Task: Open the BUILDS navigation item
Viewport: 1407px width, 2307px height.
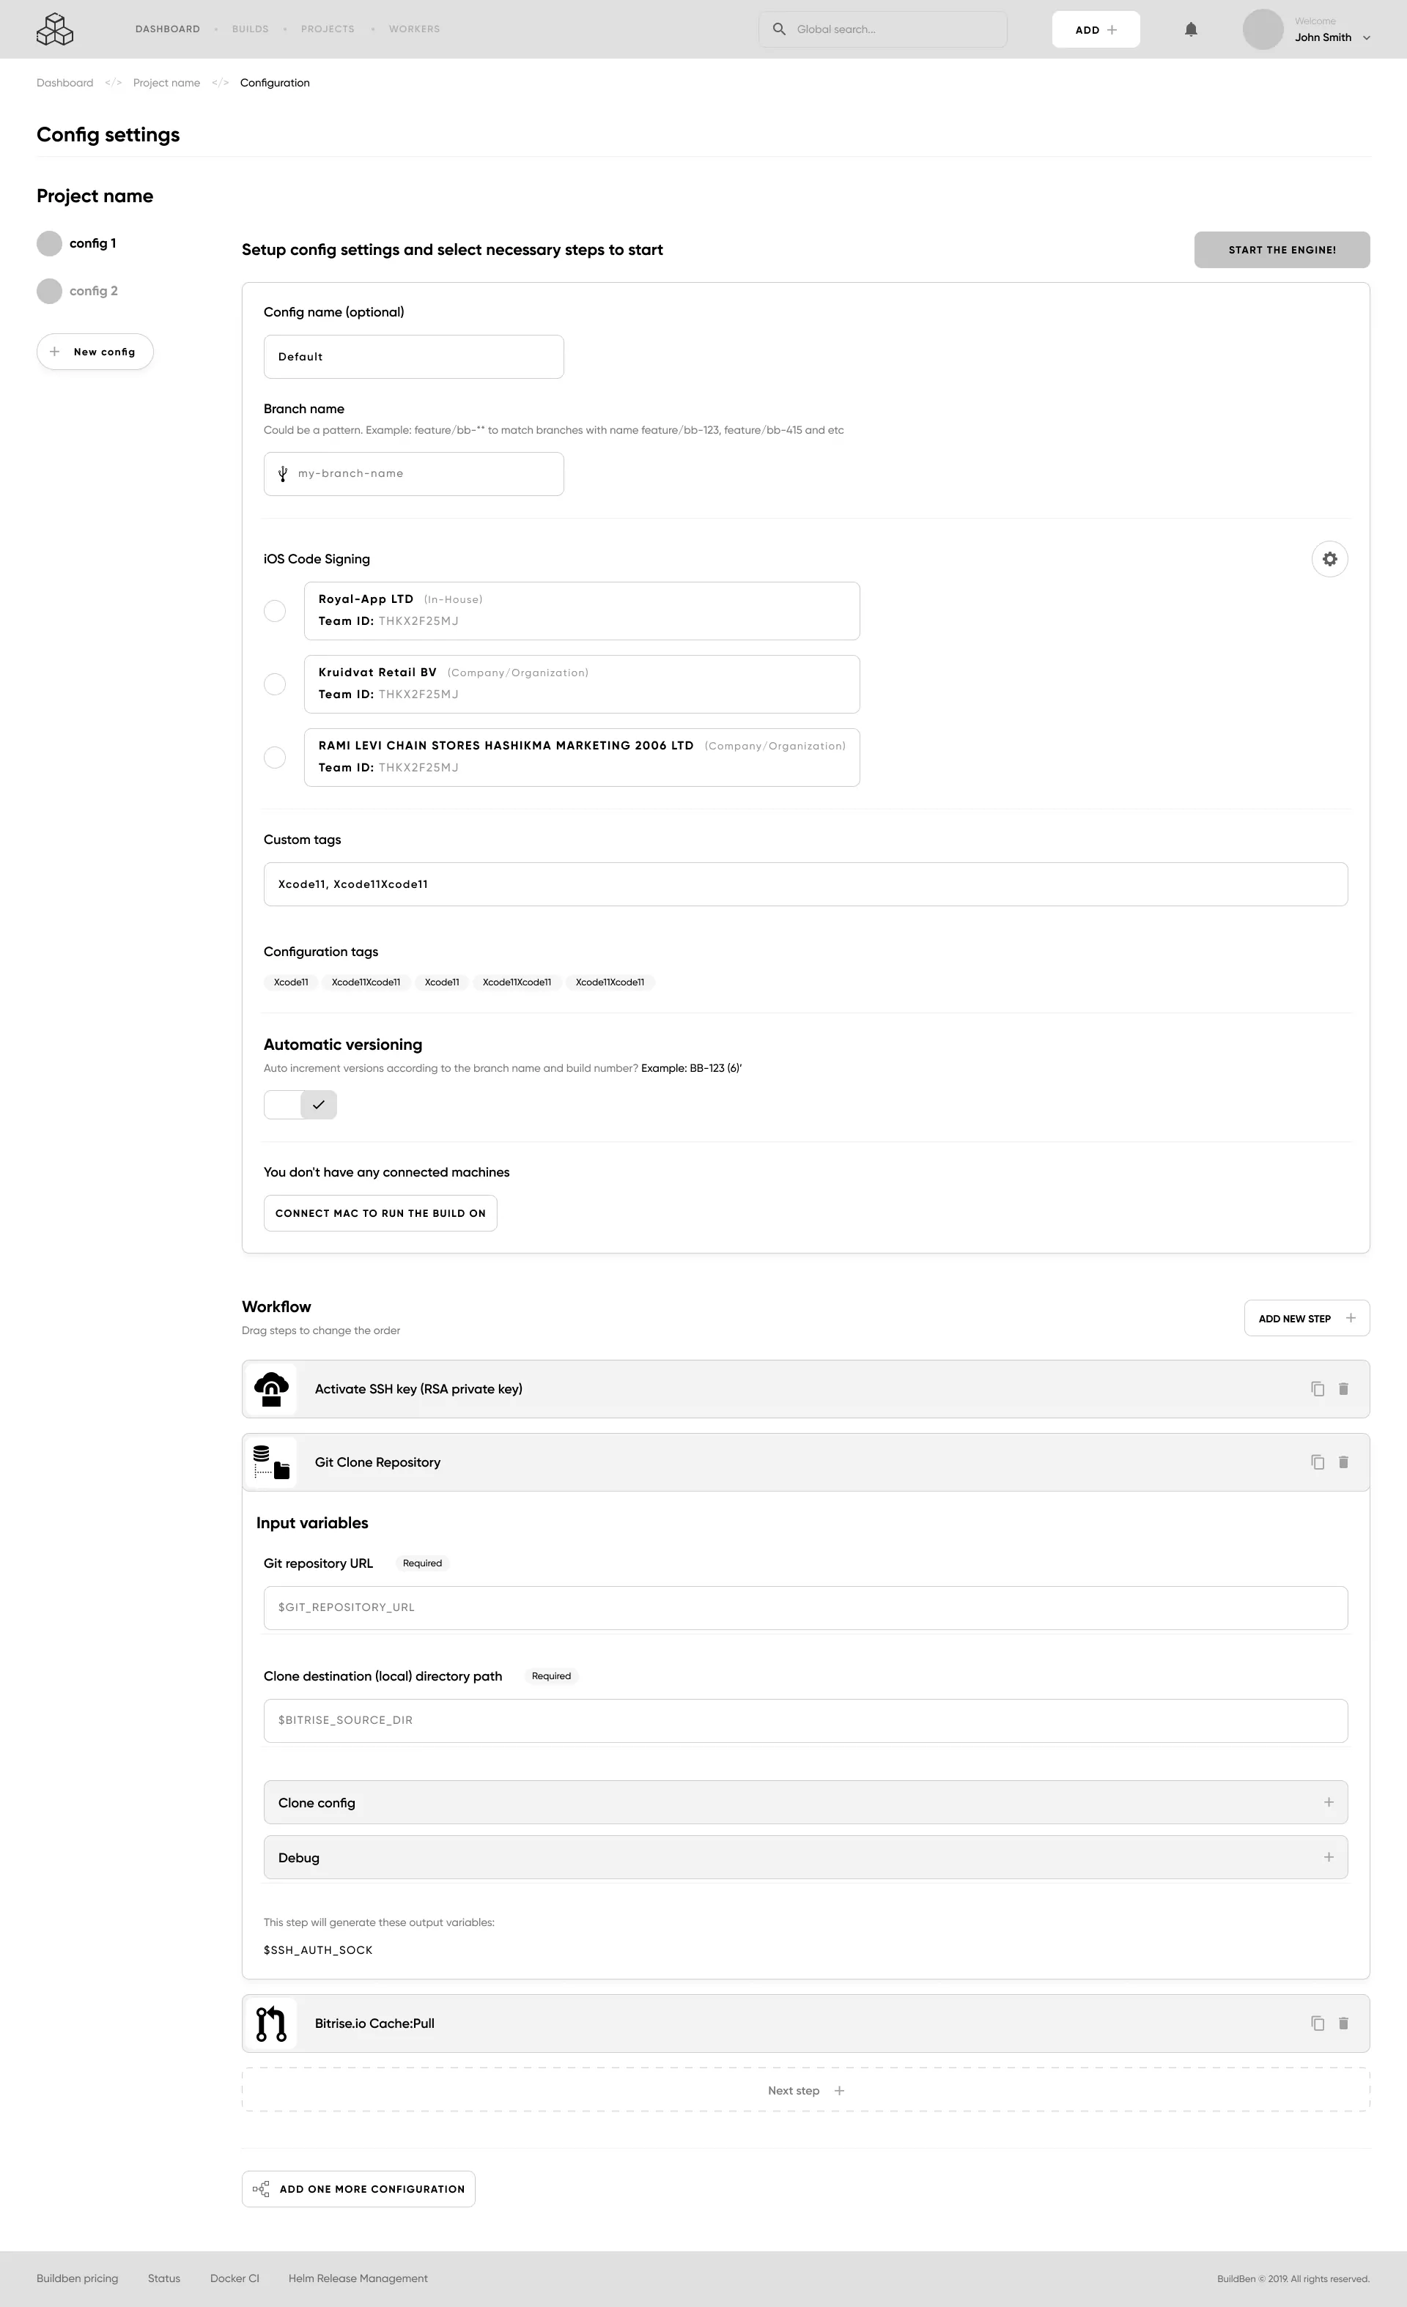Action: tap(249, 29)
